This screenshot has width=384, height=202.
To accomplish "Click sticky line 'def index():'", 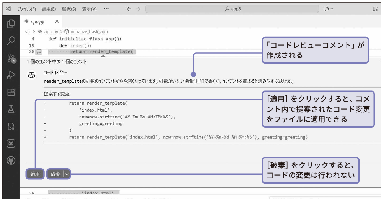I will pos(75,46).
